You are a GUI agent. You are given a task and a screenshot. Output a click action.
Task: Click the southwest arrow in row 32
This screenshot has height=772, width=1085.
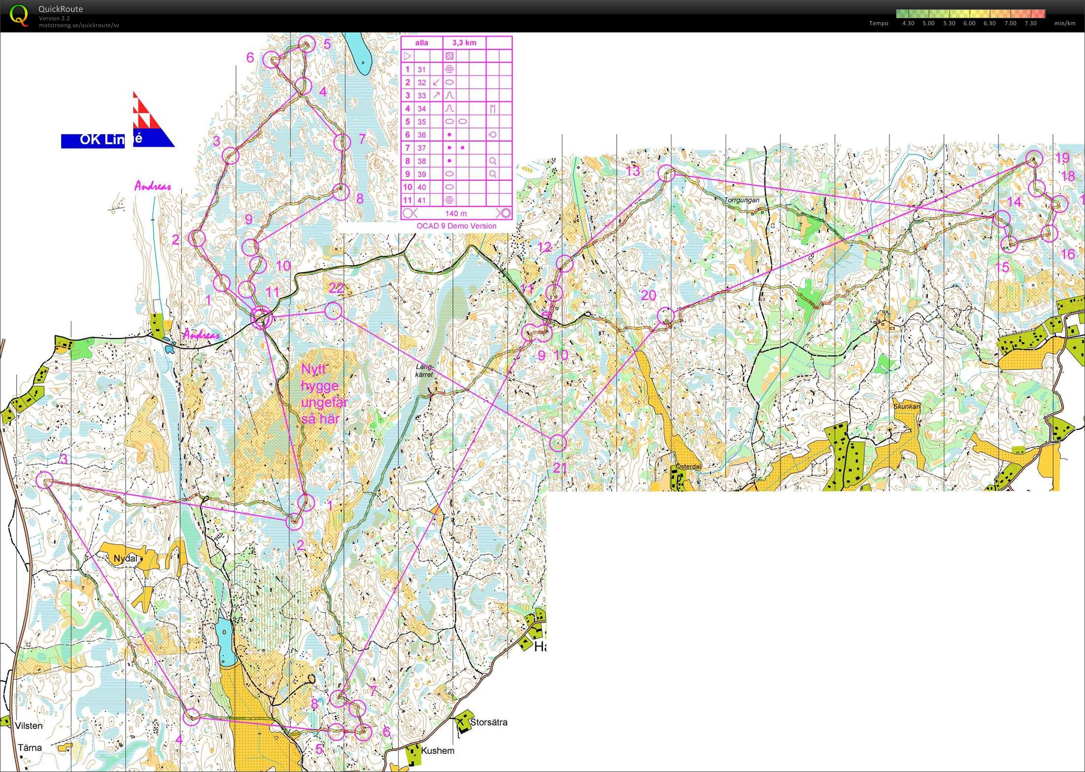coord(436,82)
